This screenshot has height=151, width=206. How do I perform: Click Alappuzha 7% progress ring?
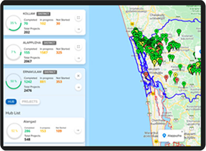coord(14,52)
